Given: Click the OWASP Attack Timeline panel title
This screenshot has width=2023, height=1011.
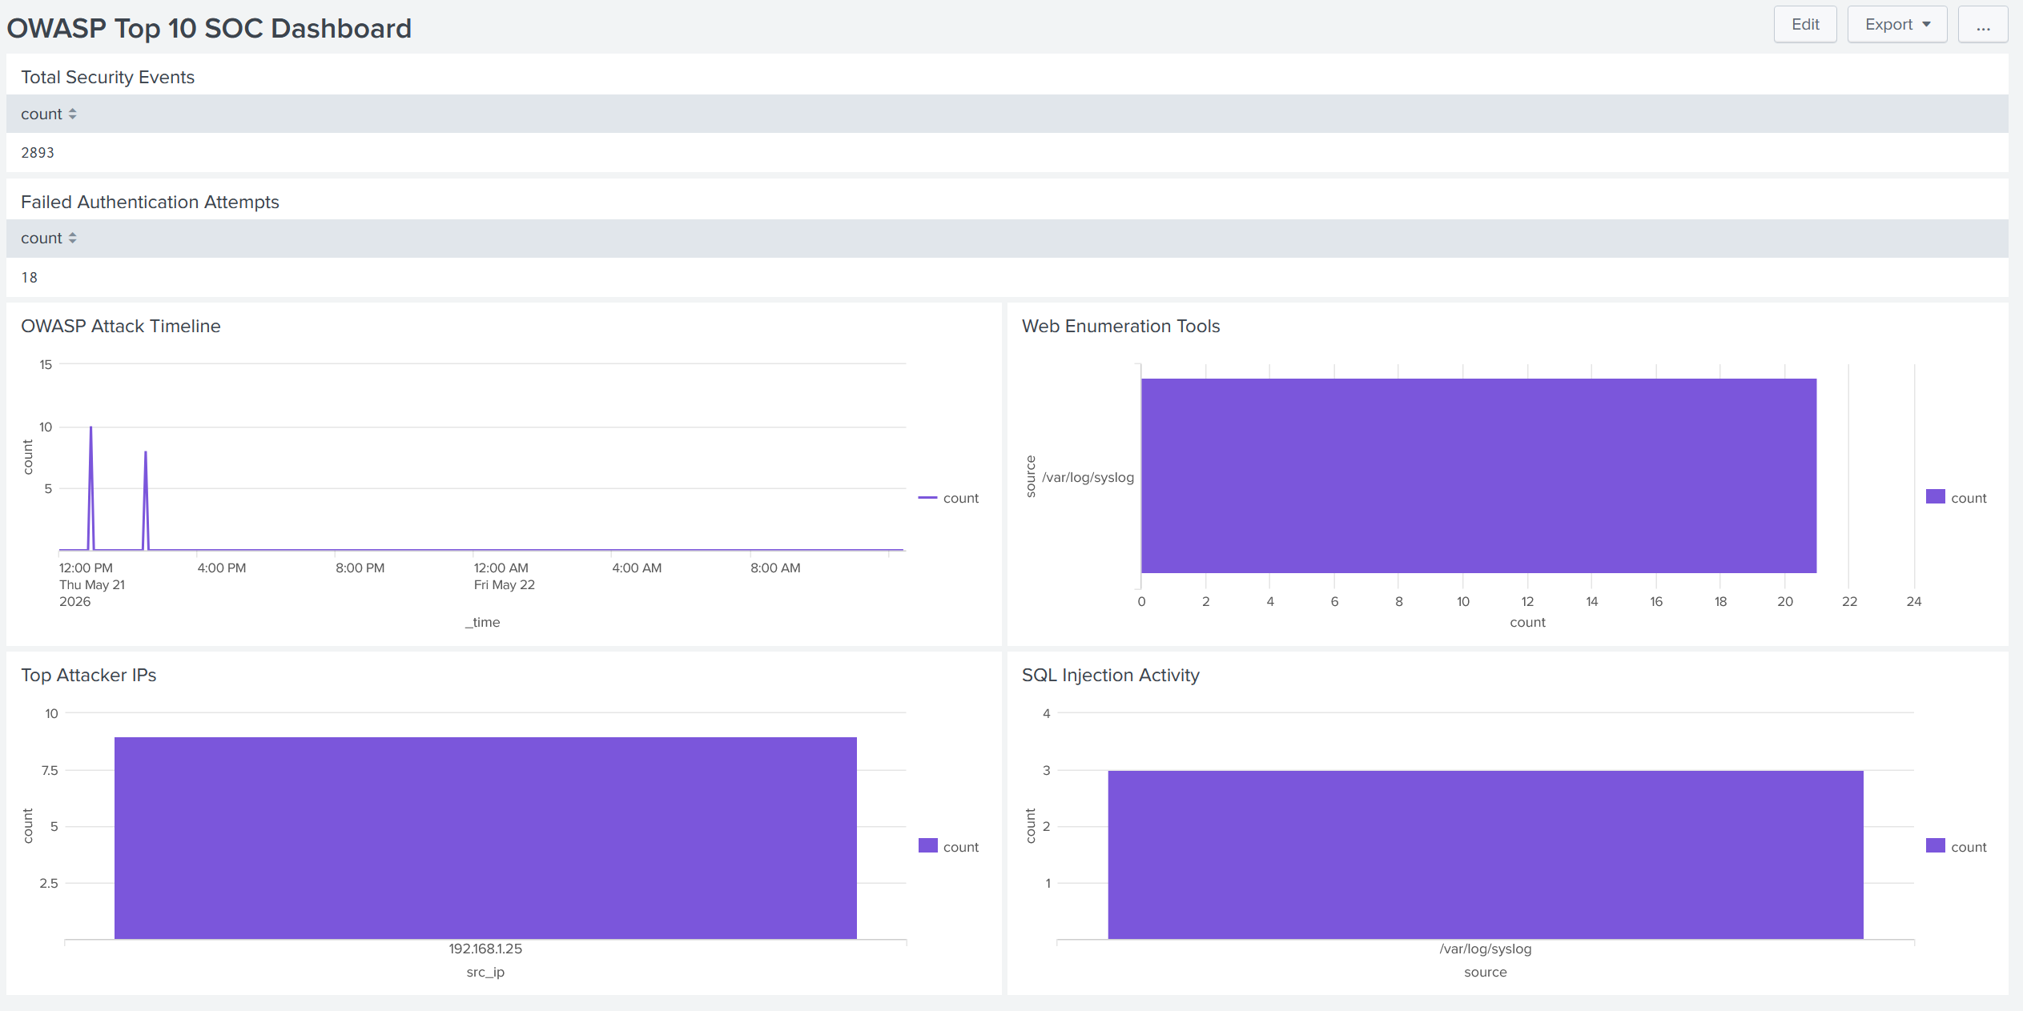Looking at the screenshot, I should [121, 326].
